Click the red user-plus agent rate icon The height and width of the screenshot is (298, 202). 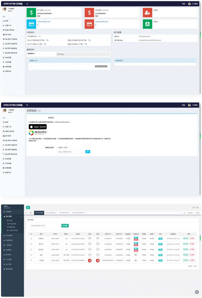(x=147, y=13)
